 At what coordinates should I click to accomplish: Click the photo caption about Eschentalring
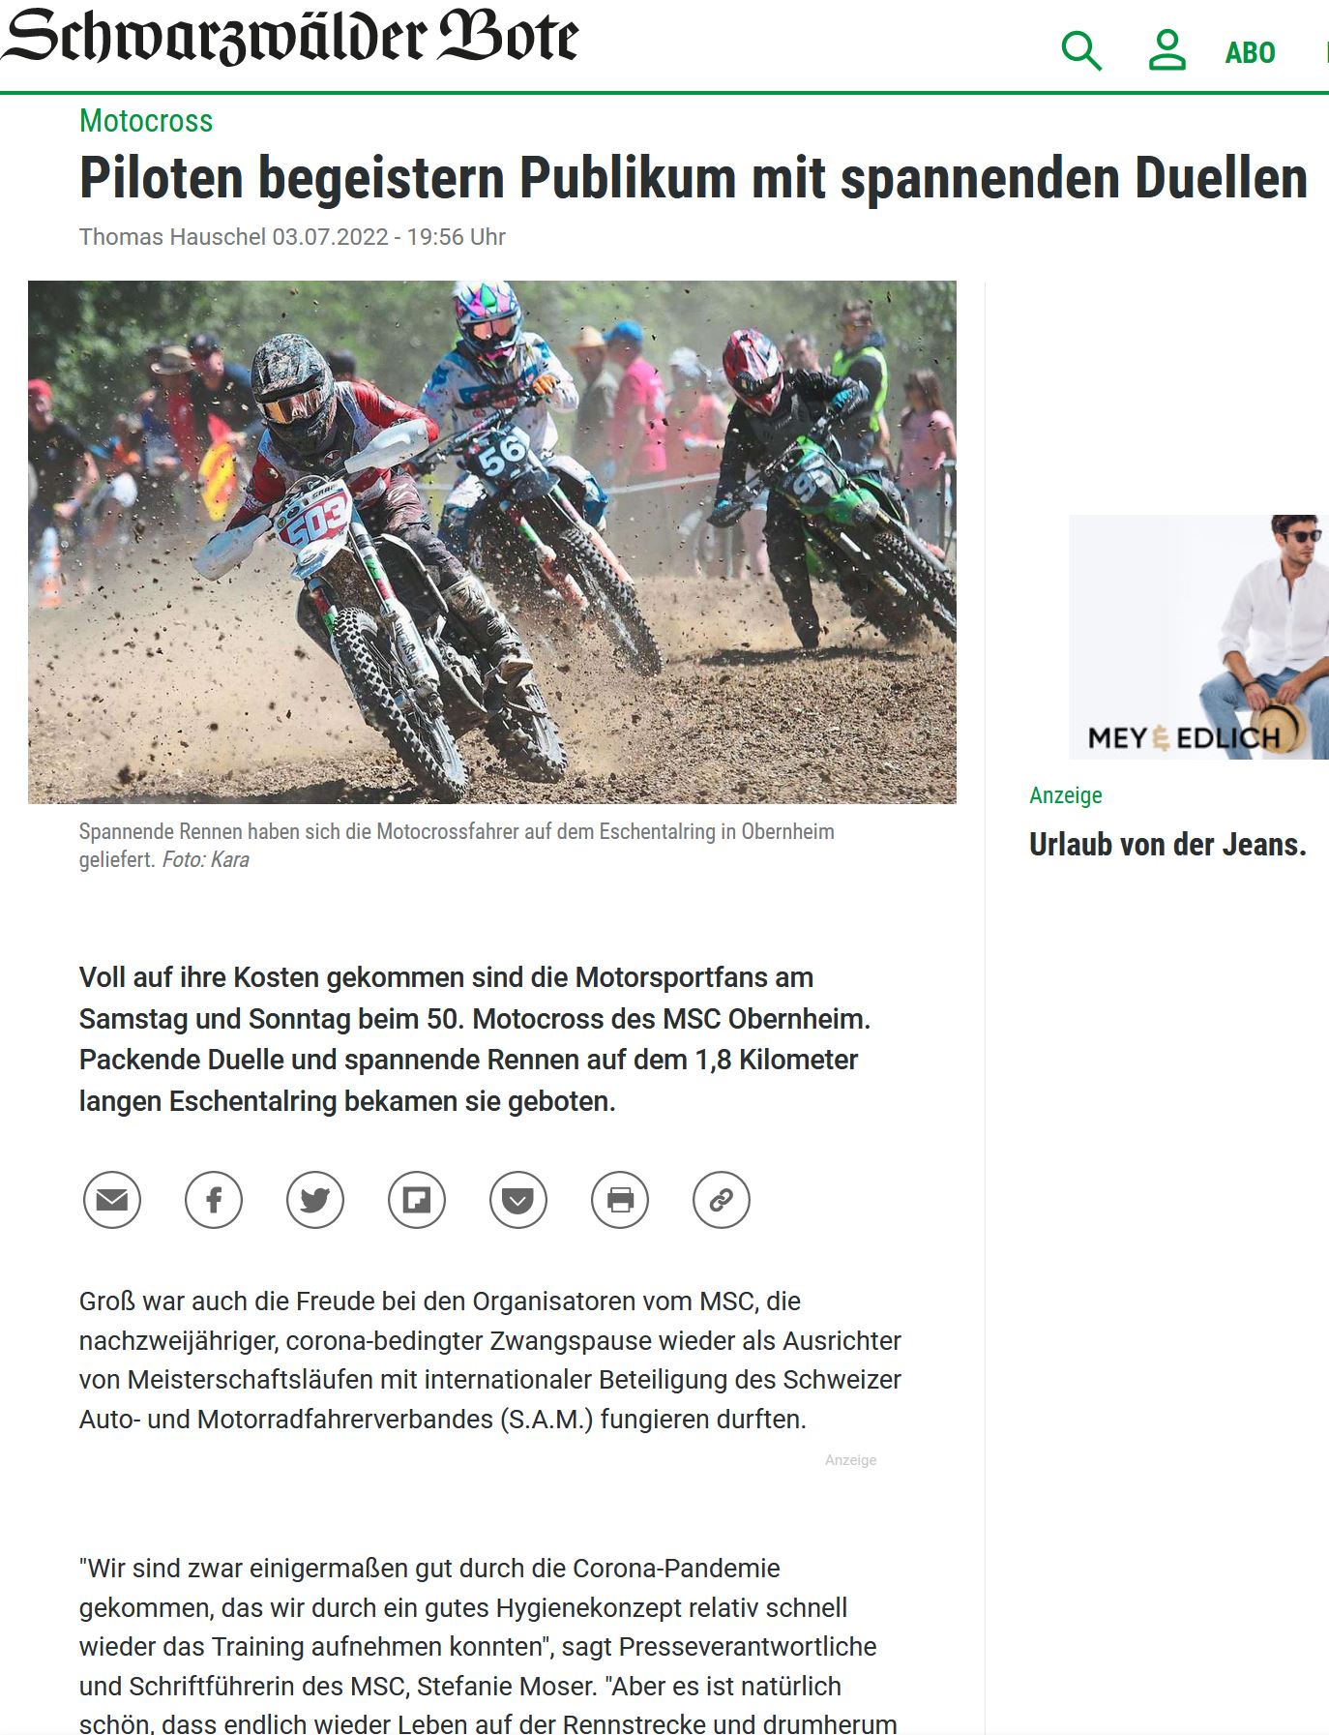[457, 846]
